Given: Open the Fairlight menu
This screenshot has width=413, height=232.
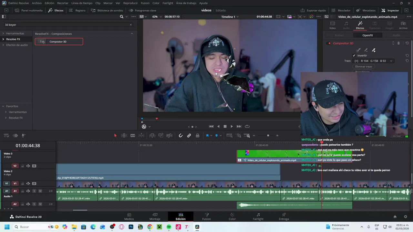Looking at the screenshot, I should coord(168,3).
